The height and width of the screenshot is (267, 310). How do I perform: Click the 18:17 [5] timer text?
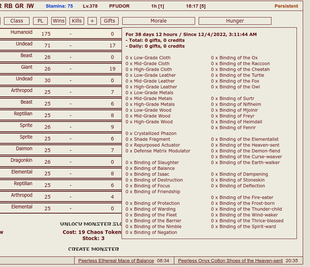(x=195, y=6)
